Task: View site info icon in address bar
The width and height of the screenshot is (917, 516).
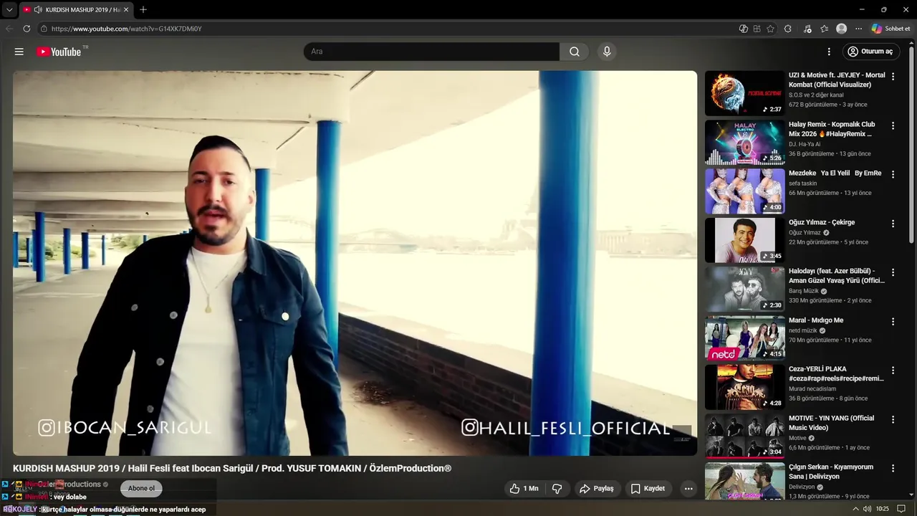Action: [44, 29]
